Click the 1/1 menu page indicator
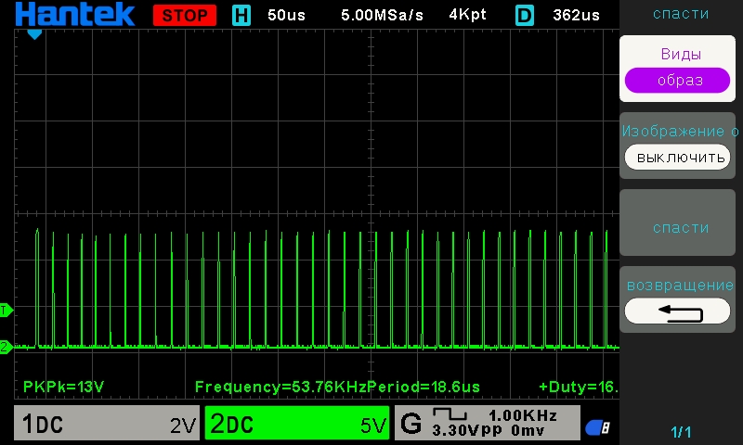743x445 pixels. 681,432
